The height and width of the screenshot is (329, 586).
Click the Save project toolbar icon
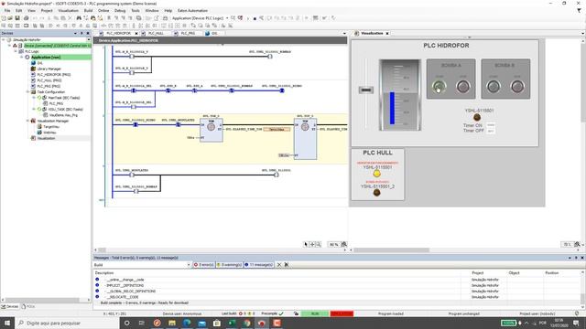click(x=17, y=18)
